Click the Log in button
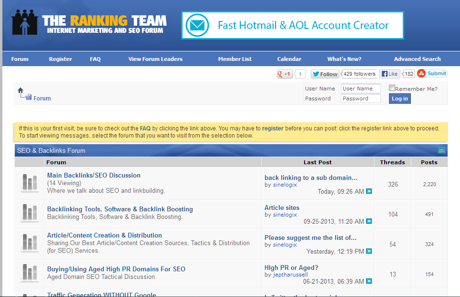 [x=400, y=99]
